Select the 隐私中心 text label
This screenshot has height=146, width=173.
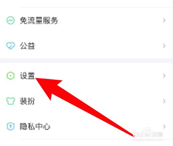tap(35, 127)
